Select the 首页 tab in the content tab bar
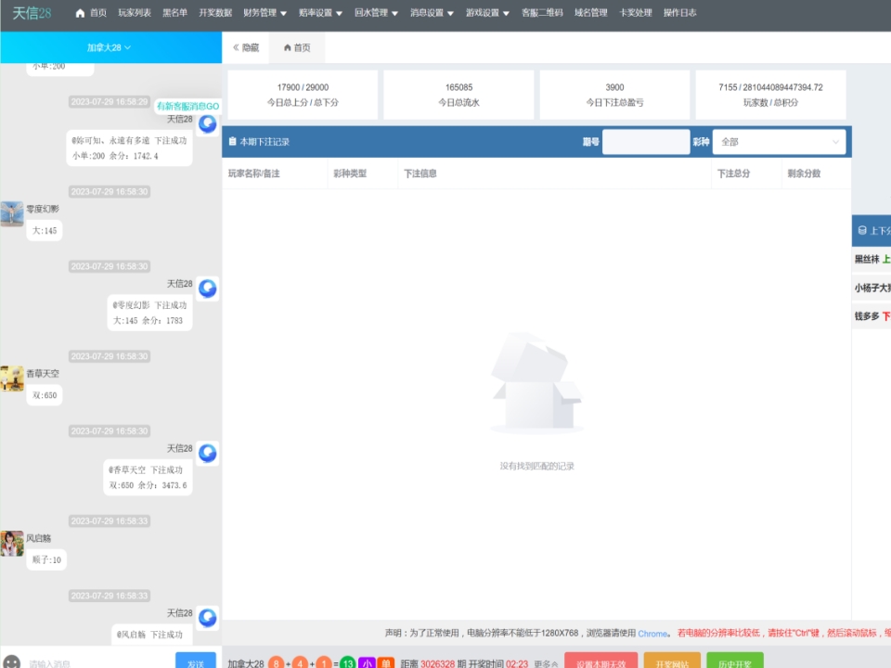 click(x=297, y=47)
